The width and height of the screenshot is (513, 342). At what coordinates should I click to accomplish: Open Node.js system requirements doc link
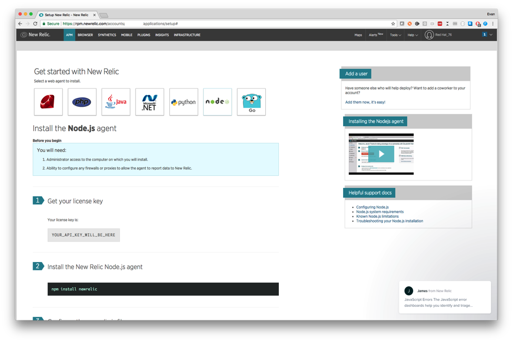pyautogui.click(x=379, y=212)
